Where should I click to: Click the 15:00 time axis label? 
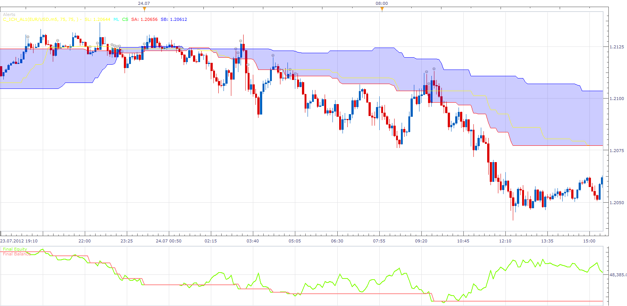click(589, 241)
